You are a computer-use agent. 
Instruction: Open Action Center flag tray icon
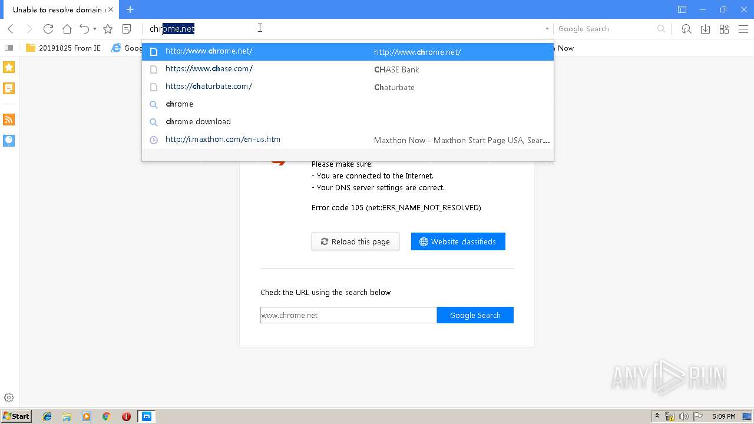point(698,416)
